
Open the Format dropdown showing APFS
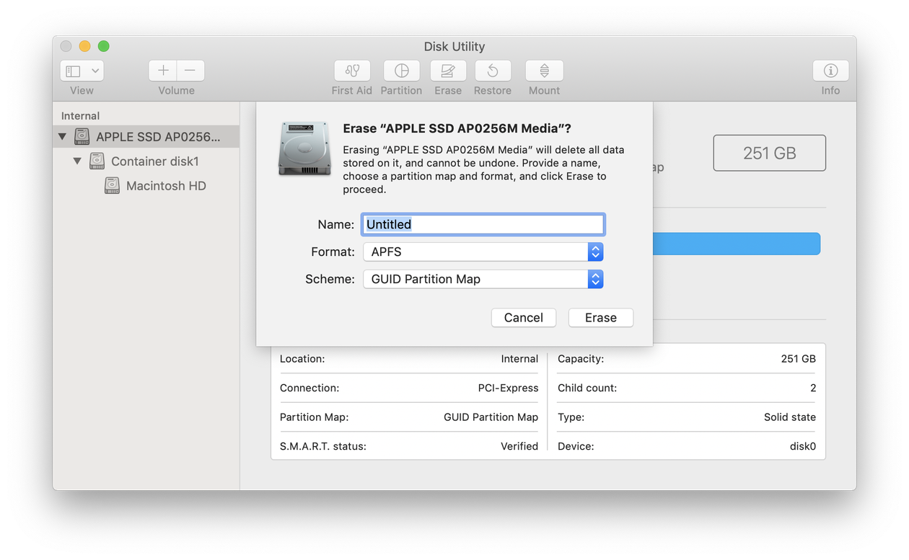point(594,252)
